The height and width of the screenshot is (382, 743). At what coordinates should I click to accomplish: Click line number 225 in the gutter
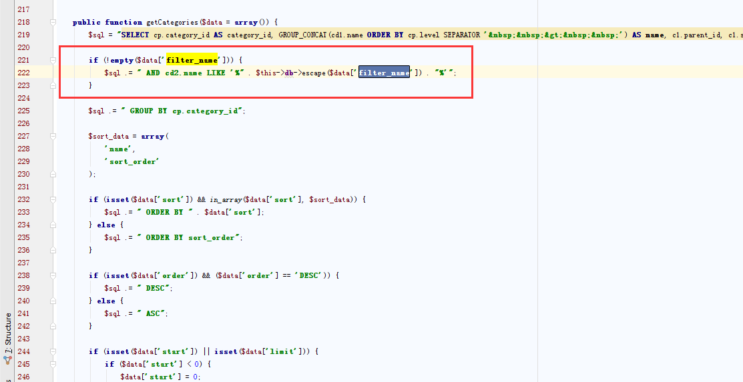[x=23, y=111]
